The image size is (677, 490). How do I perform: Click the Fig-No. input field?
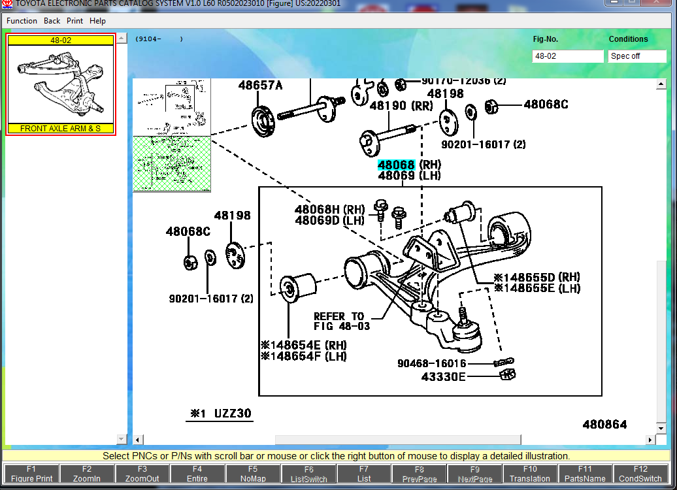point(567,56)
